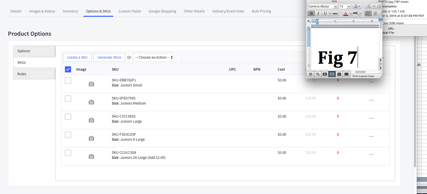
Task: Click the Word horizontal scrollbar thumb
Action: pos(360,72)
